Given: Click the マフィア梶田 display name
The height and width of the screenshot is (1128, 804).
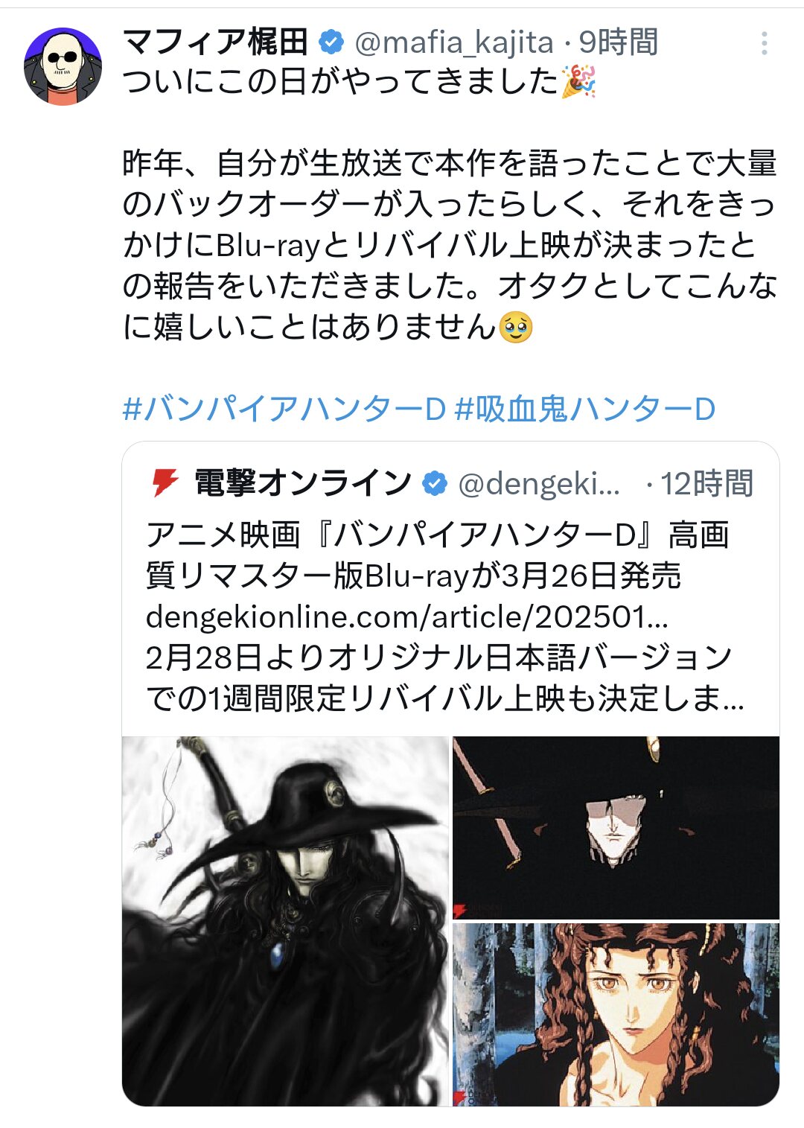Looking at the screenshot, I should point(215,42).
